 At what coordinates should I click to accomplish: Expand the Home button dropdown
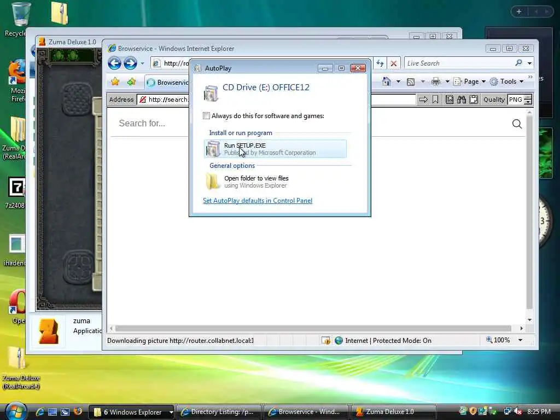point(398,82)
